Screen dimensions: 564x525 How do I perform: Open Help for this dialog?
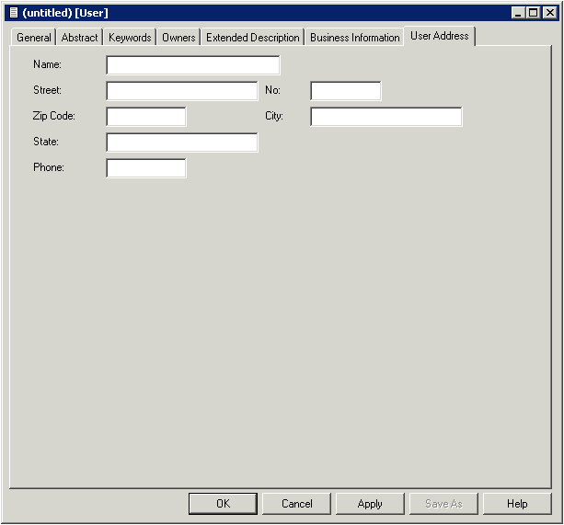(517, 504)
